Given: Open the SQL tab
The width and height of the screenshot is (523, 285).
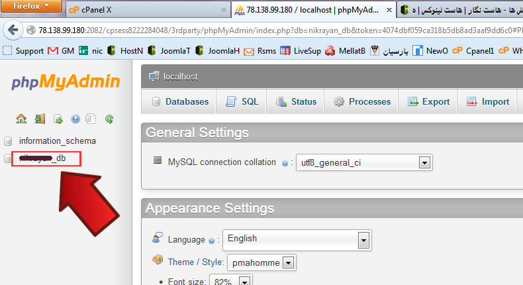Looking at the screenshot, I should [x=242, y=101].
